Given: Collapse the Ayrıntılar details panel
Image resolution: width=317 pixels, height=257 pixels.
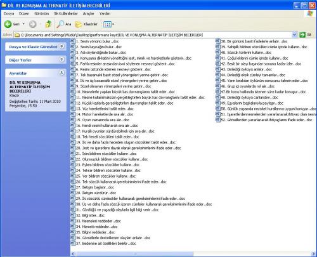Looking at the screenshot, I should pos(61,73).
